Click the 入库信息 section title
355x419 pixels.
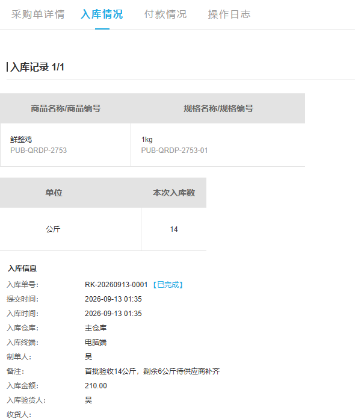tap(22, 268)
